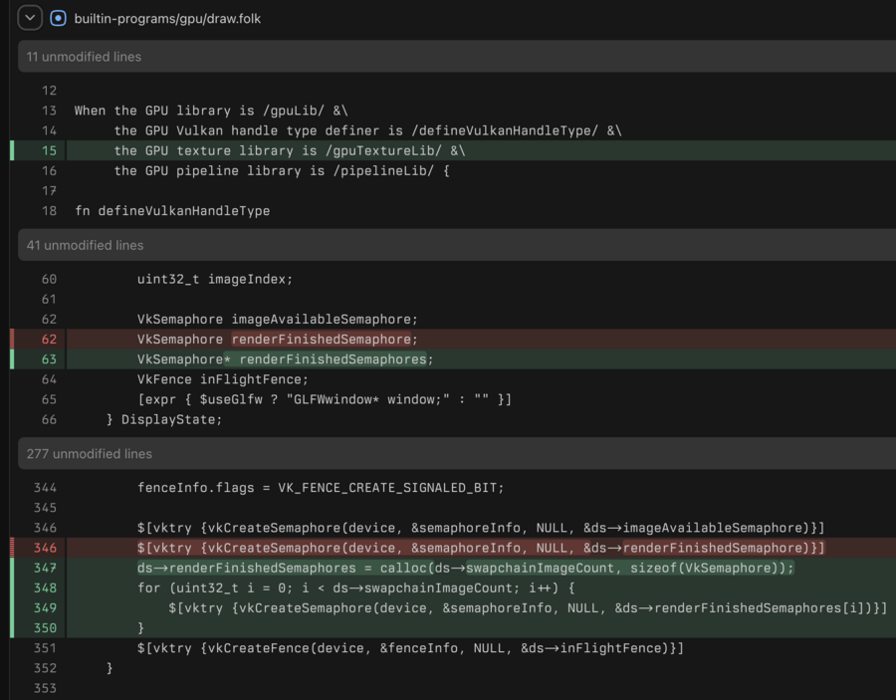Click the added calloc renderFinishedSemaphores line
The height and width of the screenshot is (700, 896).
(x=481, y=568)
